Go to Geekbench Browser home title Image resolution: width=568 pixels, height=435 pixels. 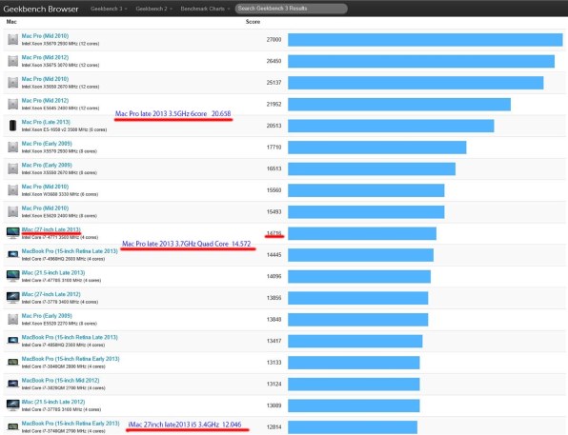pos(41,10)
